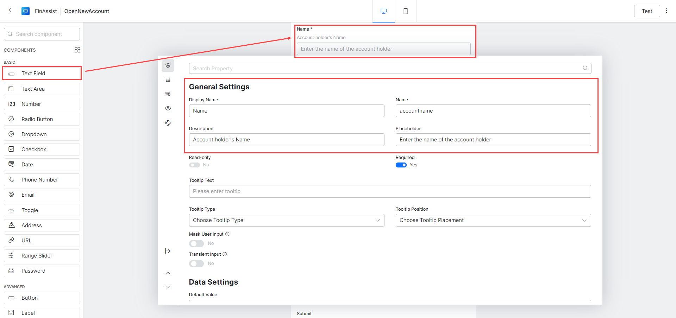Open the Tooltip Type dropdown
676x318 pixels.
pos(286,220)
